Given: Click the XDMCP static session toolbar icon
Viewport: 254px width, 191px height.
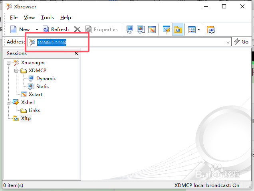Looking at the screenshot, I should pyautogui.click(x=141, y=30).
